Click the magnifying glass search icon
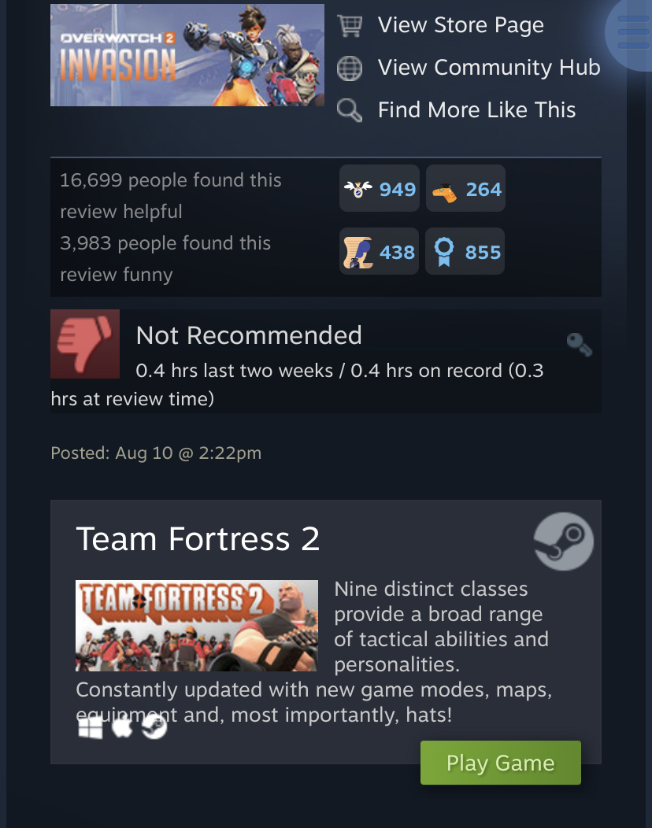Viewport: 652px width, 828px height. 350,110
